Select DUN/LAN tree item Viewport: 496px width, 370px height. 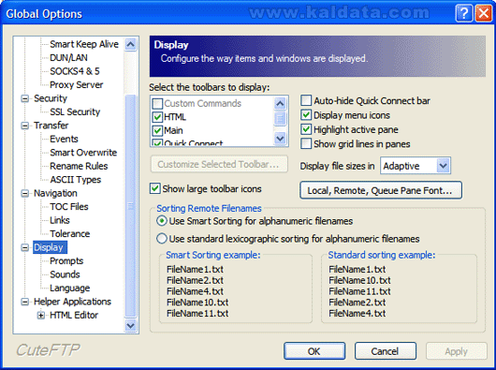[68, 57]
